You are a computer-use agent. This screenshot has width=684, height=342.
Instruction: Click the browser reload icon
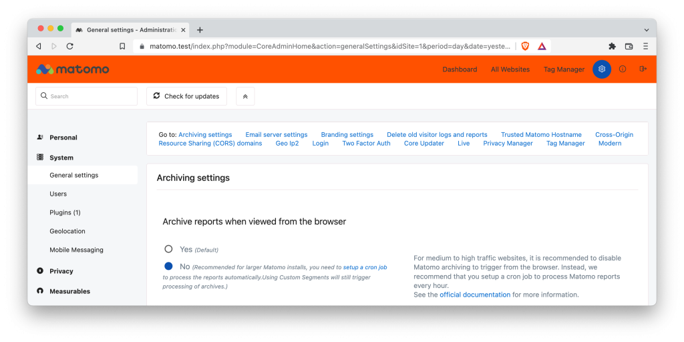[x=69, y=46]
